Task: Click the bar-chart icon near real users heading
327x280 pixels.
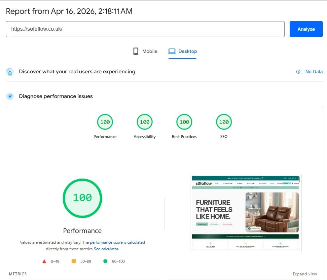Action: 10,72
